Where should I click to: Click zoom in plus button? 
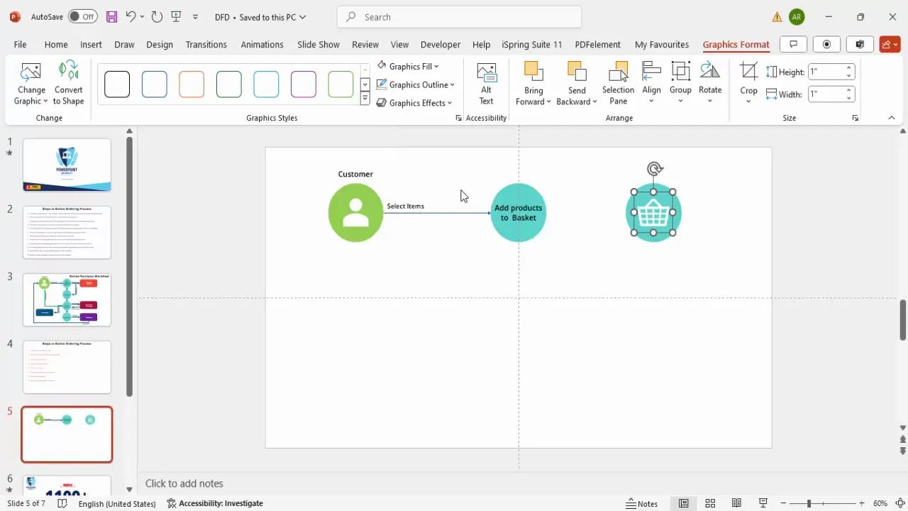pyautogui.click(x=863, y=503)
